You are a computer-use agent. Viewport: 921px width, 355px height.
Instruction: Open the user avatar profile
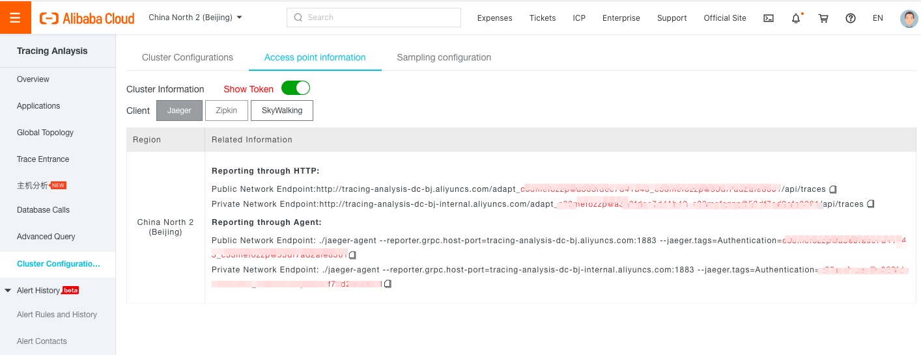909,18
